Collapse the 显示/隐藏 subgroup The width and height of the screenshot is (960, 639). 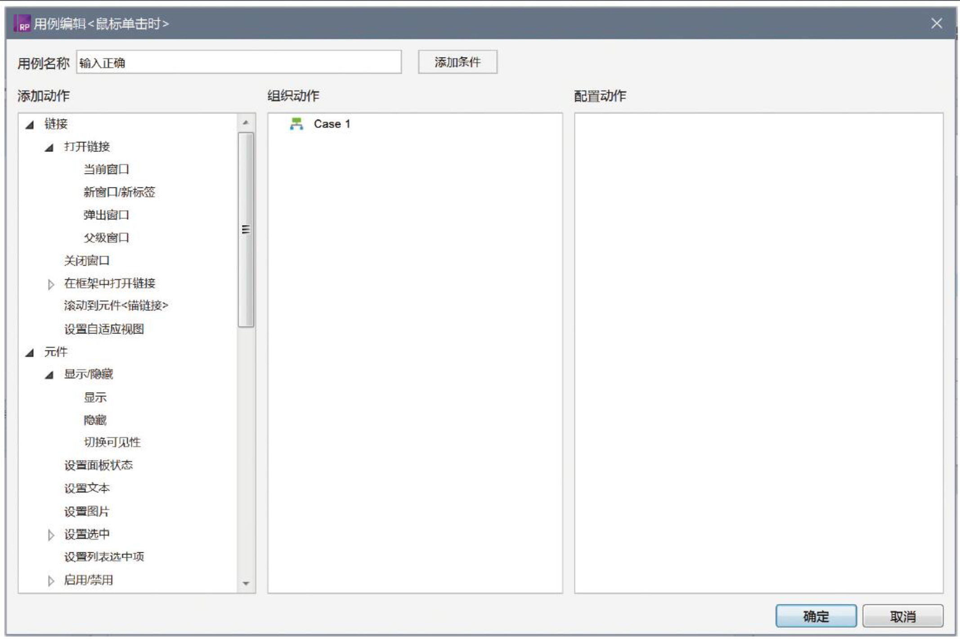[49, 375]
